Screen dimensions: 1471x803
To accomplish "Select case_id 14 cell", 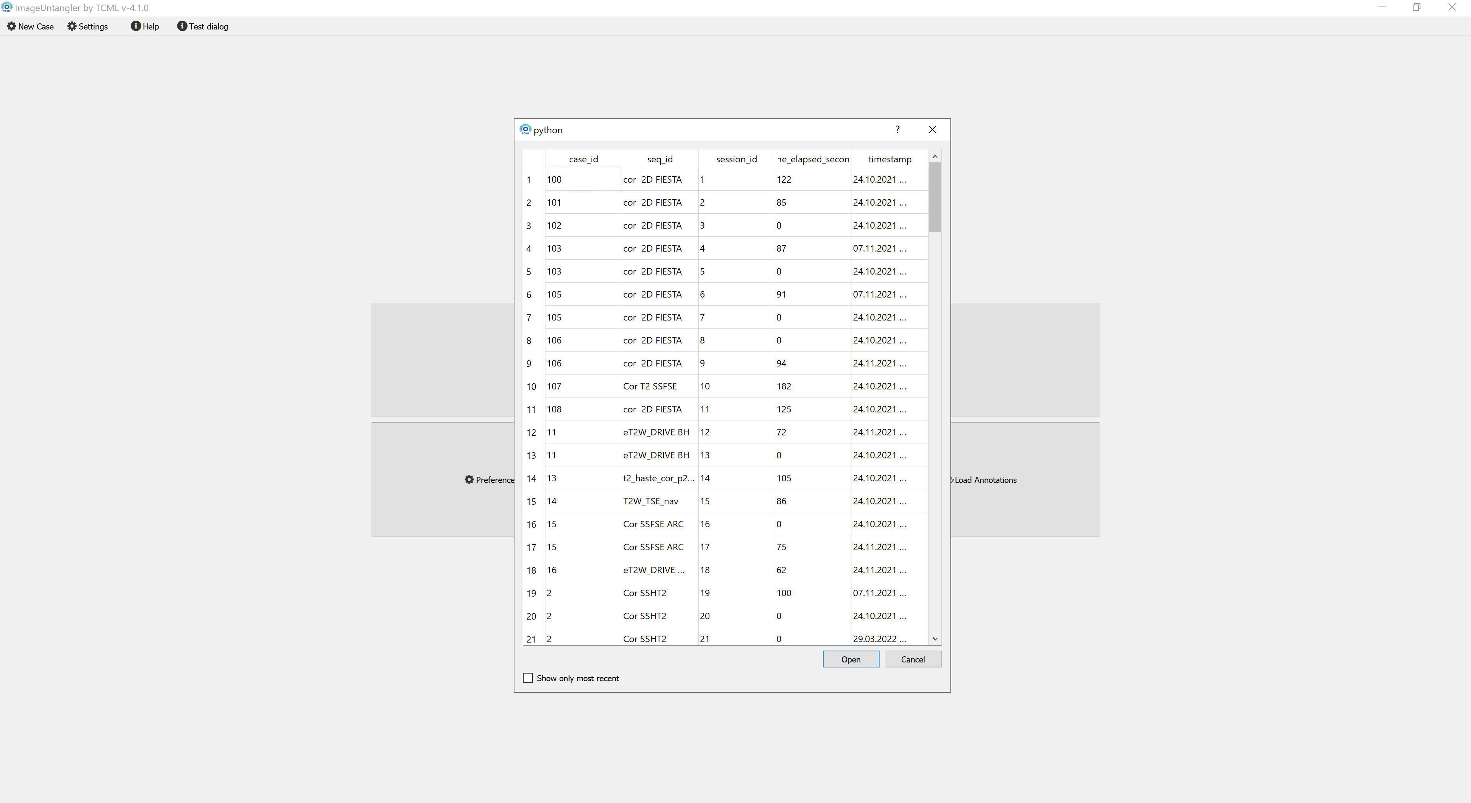I will [583, 501].
